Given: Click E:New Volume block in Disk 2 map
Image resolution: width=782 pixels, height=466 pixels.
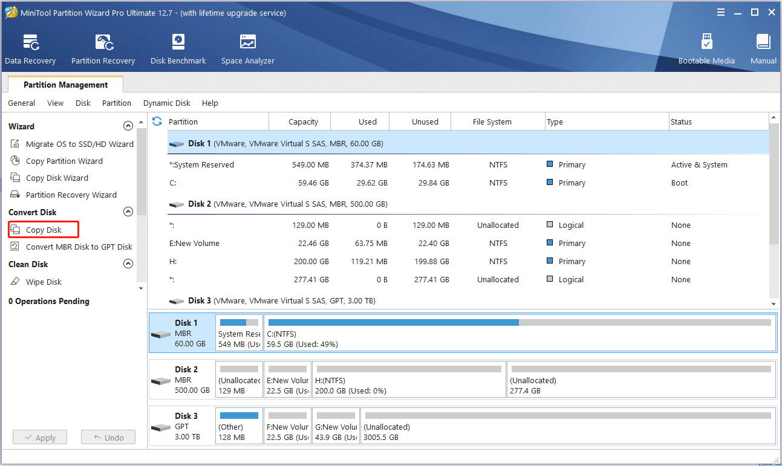Looking at the screenshot, I should pyautogui.click(x=287, y=379).
